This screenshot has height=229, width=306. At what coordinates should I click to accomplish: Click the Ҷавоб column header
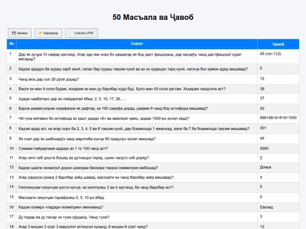tap(278, 44)
